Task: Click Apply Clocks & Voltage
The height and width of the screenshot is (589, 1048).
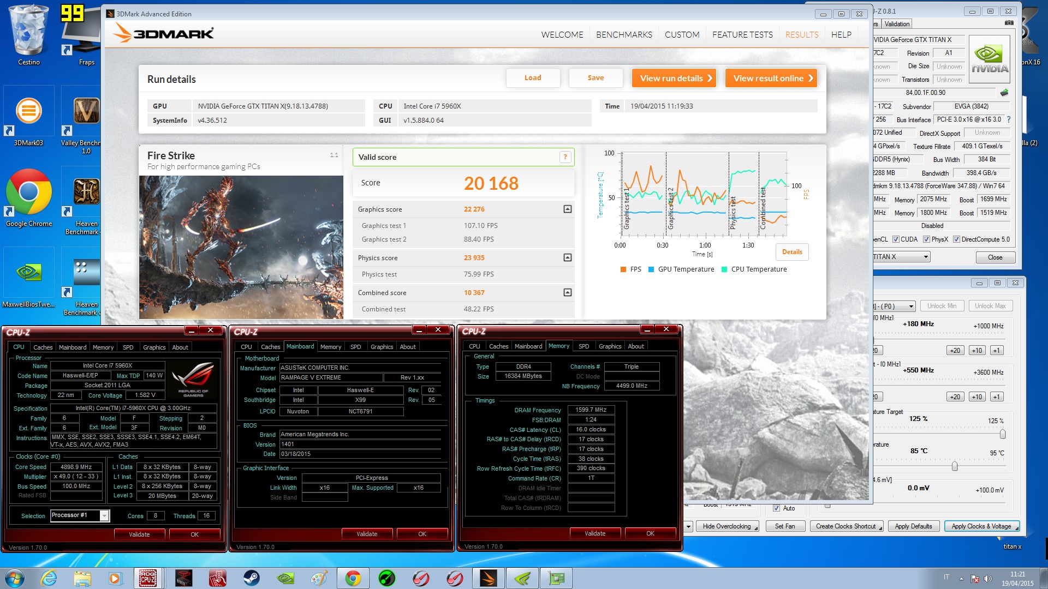Action: click(981, 526)
